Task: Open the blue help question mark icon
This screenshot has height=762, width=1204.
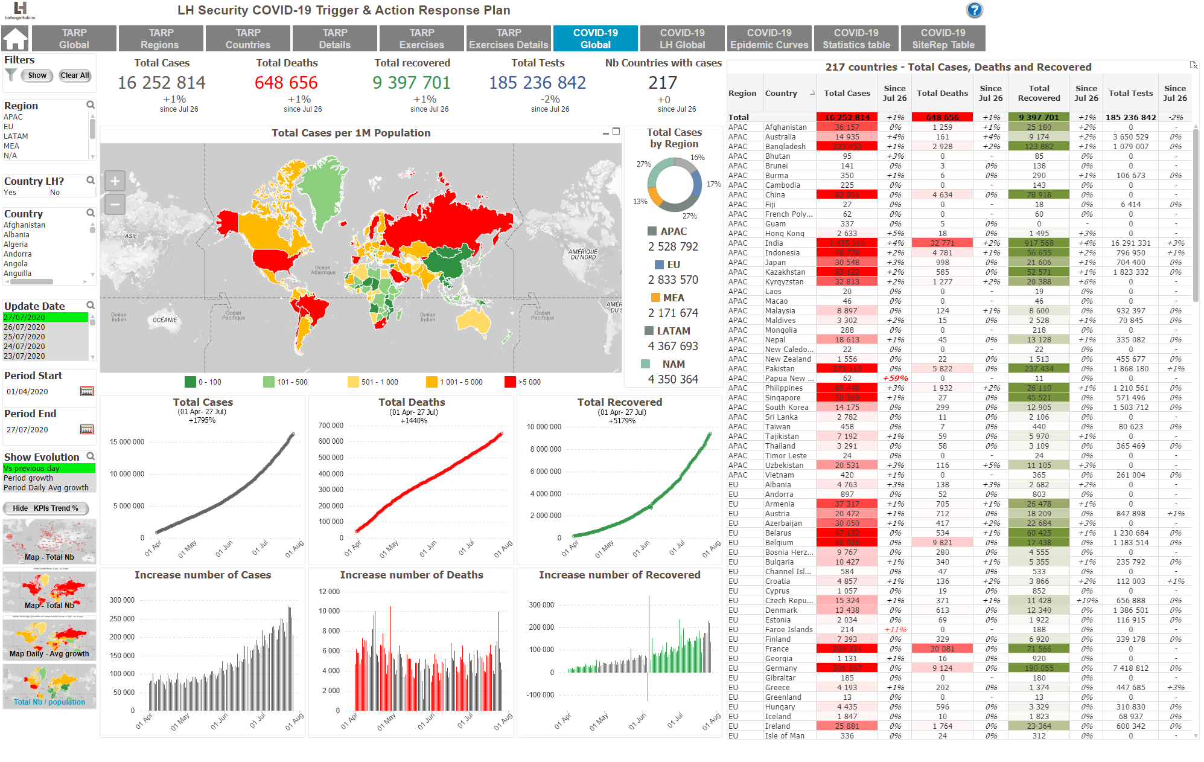Action: pyautogui.click(x=974, y=10)
